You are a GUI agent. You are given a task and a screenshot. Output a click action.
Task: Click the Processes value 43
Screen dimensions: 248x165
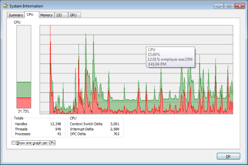(x=59, y=134)
